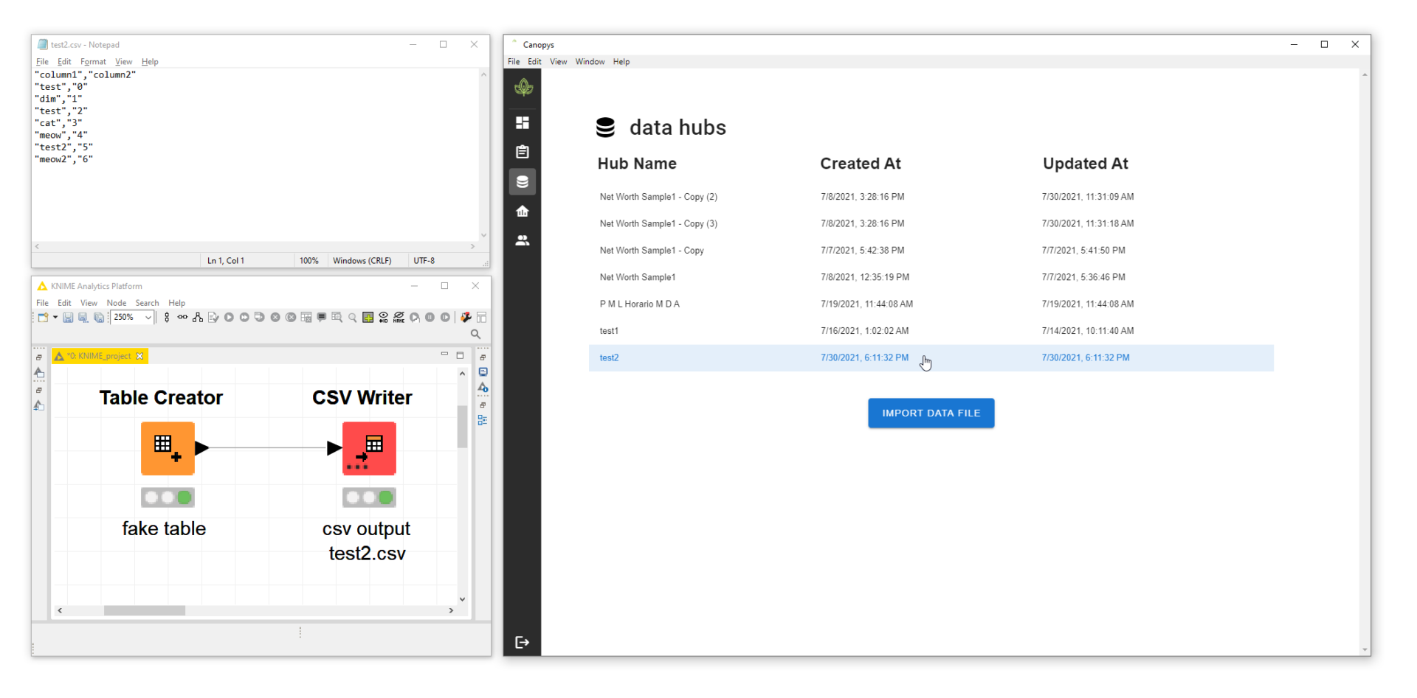1417x698 pixels.
Task: Open the Node menu in KNIME
Action: point(117,303)
